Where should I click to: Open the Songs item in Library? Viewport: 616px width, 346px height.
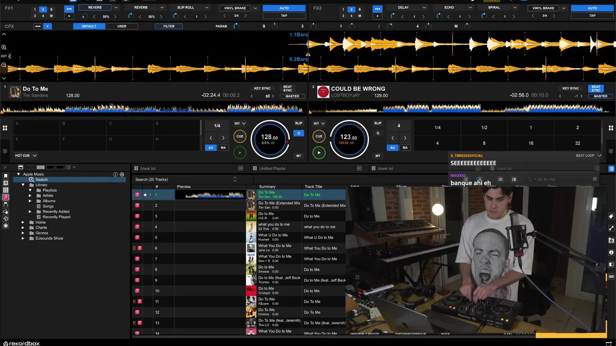tap(48, 206)
